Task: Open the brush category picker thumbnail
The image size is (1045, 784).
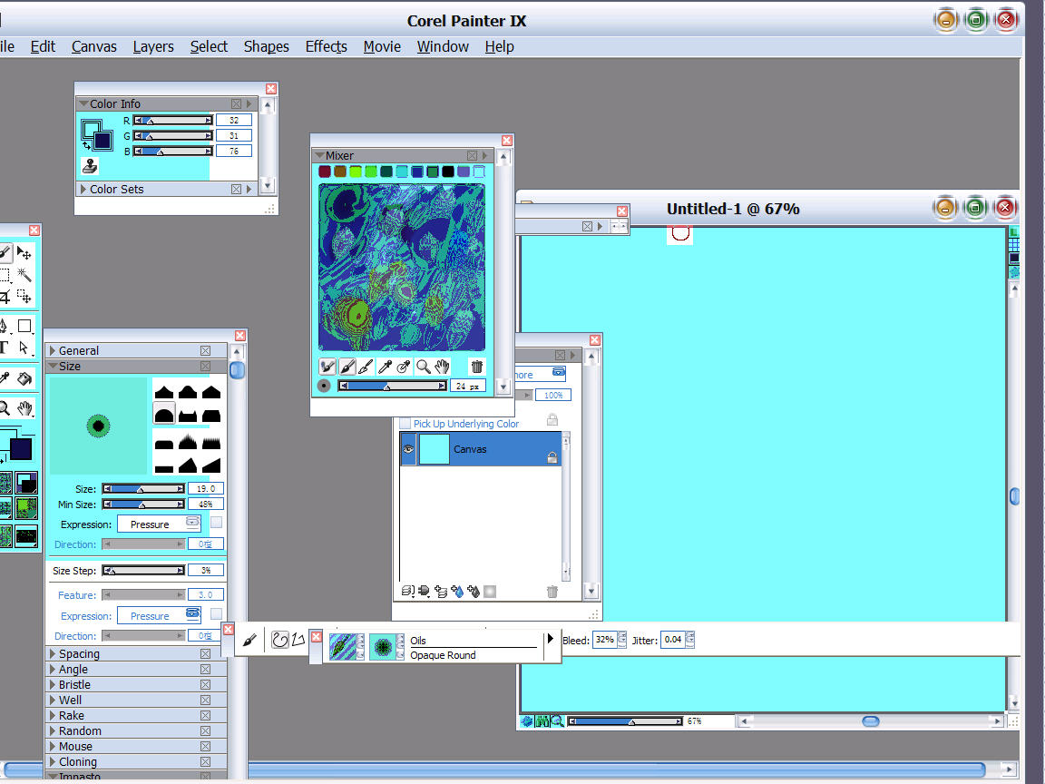Action: tap(344, 647)
